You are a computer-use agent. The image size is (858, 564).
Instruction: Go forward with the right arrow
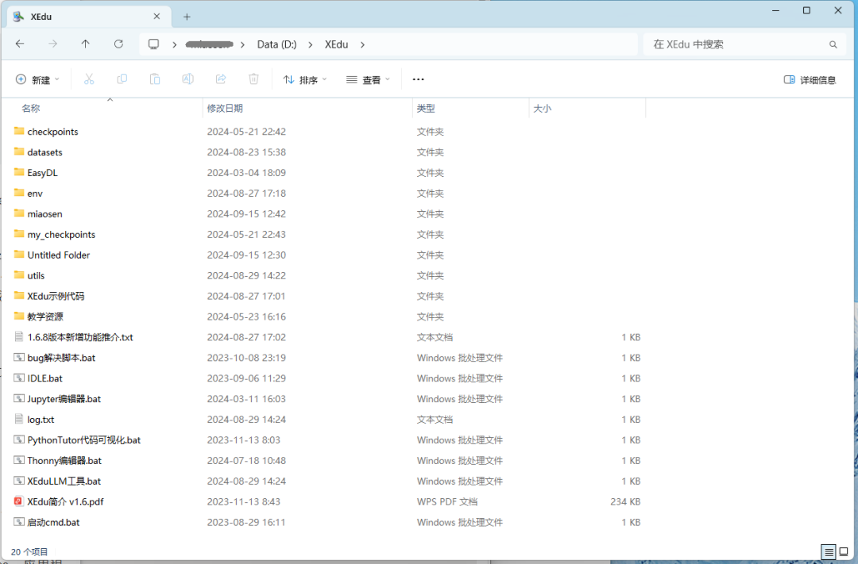click(52, 44)
